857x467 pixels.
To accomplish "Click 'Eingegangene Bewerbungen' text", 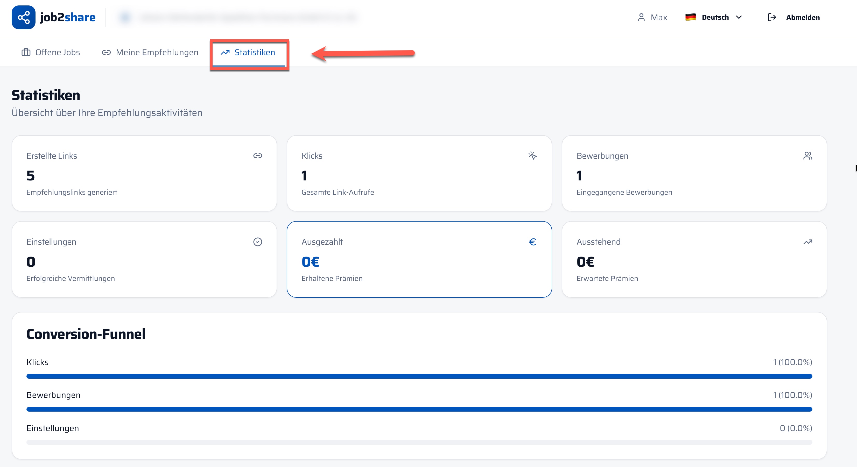I will [624, 192].
